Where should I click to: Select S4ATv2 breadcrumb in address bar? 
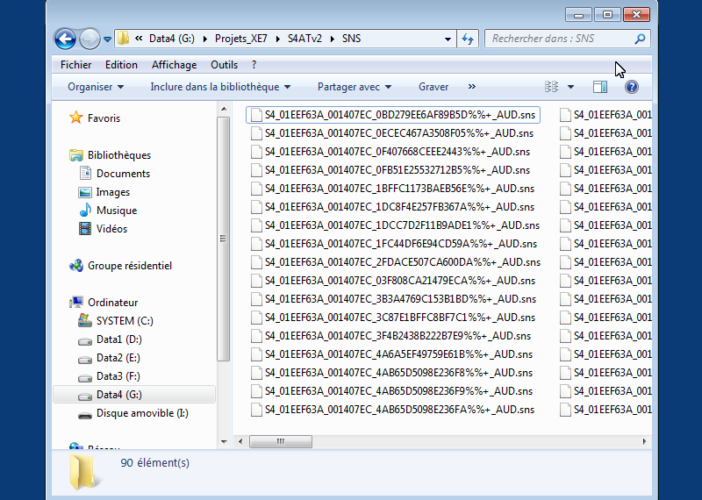304,39
